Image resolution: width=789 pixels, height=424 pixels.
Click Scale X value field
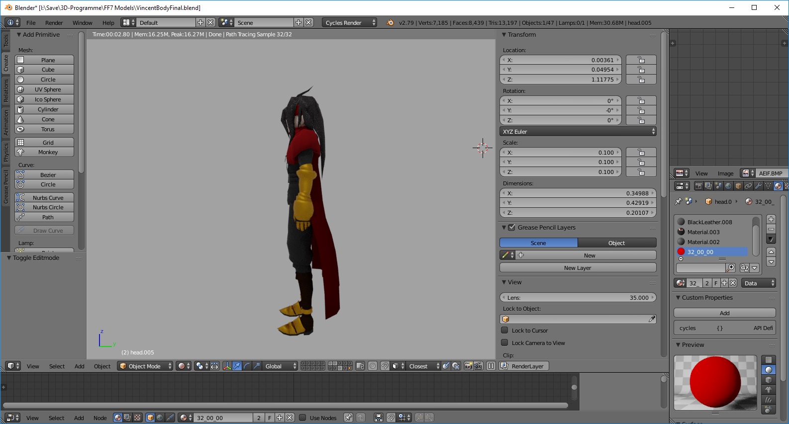(561, 153)
